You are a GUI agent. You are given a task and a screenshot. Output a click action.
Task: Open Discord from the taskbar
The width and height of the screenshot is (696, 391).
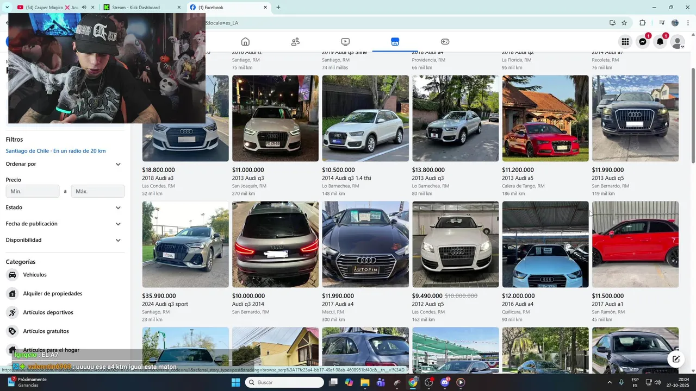click(445, 382)
